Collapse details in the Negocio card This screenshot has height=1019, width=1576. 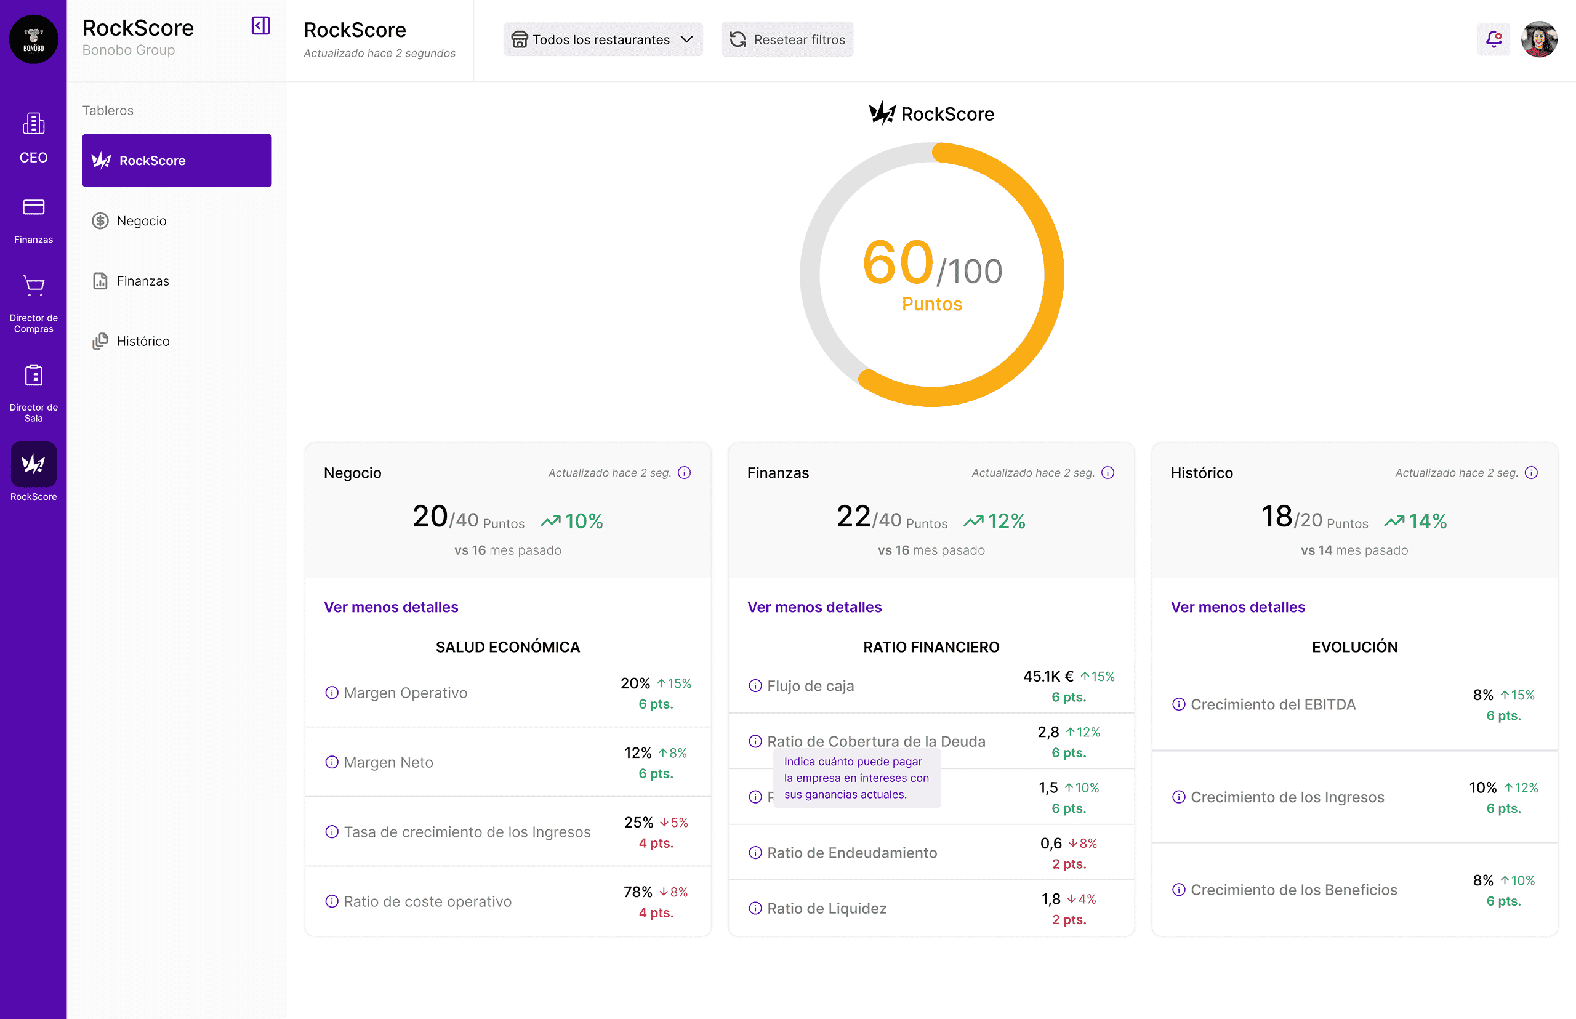click(391, 606)
